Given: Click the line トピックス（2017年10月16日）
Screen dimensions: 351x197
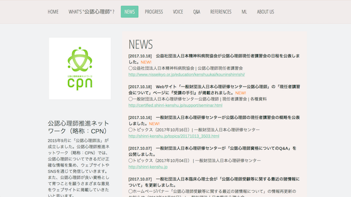Looking at the screenshot, I should [x=194, y=130].
